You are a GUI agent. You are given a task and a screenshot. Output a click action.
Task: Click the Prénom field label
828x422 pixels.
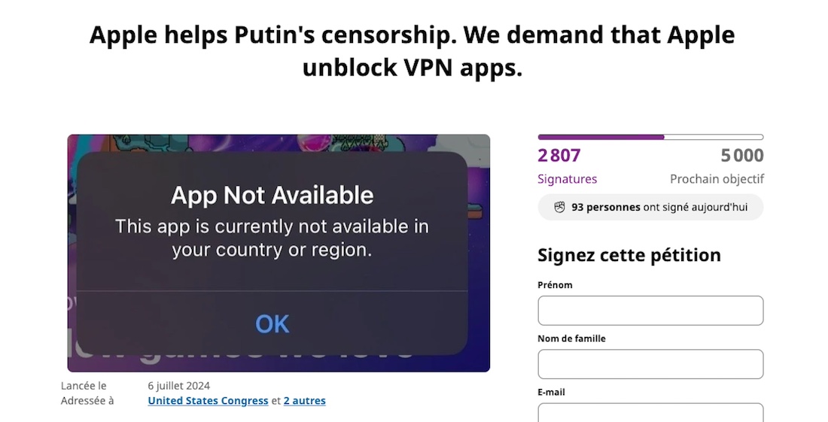click(x=555, y=285)
